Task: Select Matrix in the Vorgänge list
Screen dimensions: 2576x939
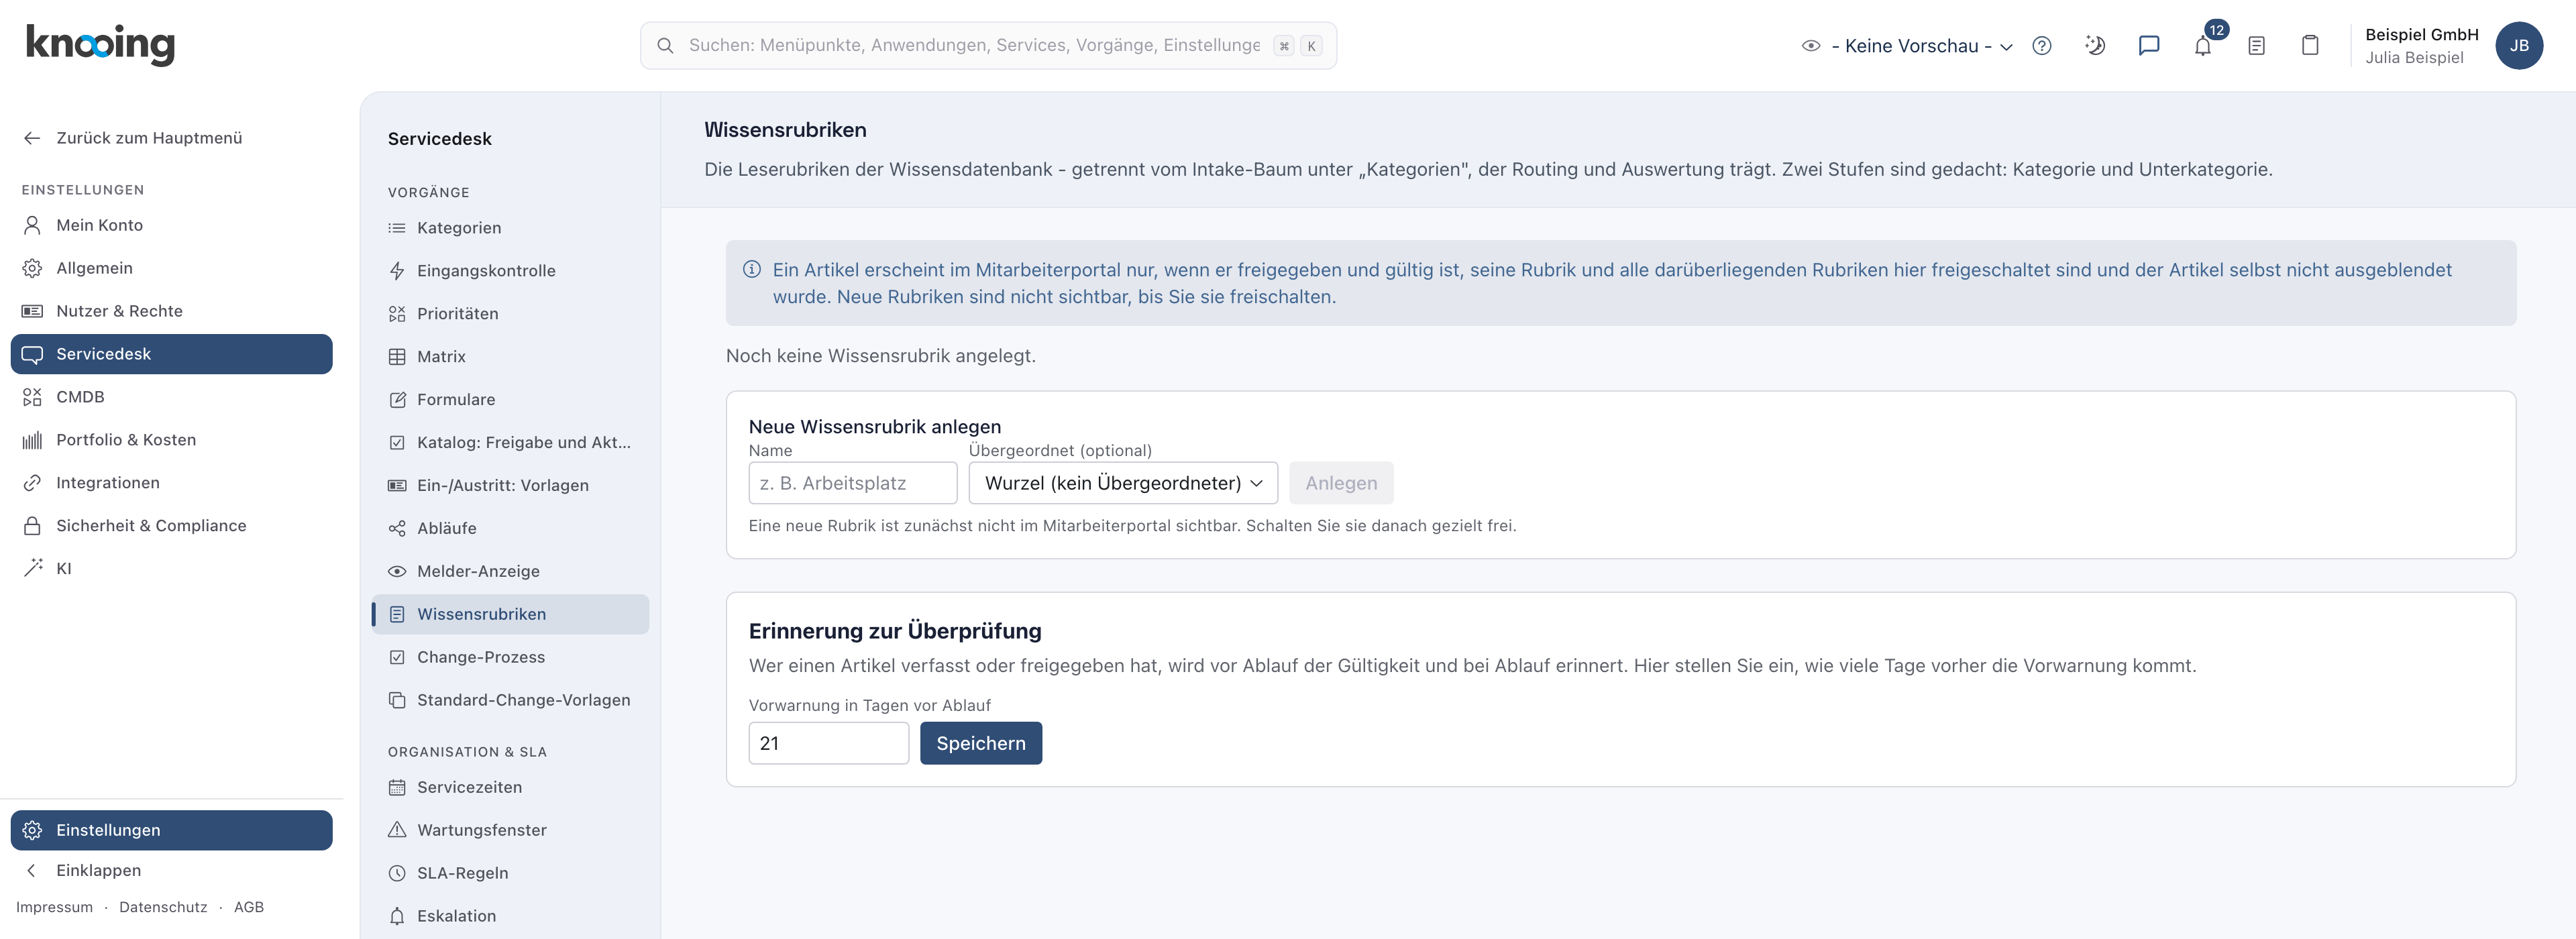Action: (x=510, y=357)
